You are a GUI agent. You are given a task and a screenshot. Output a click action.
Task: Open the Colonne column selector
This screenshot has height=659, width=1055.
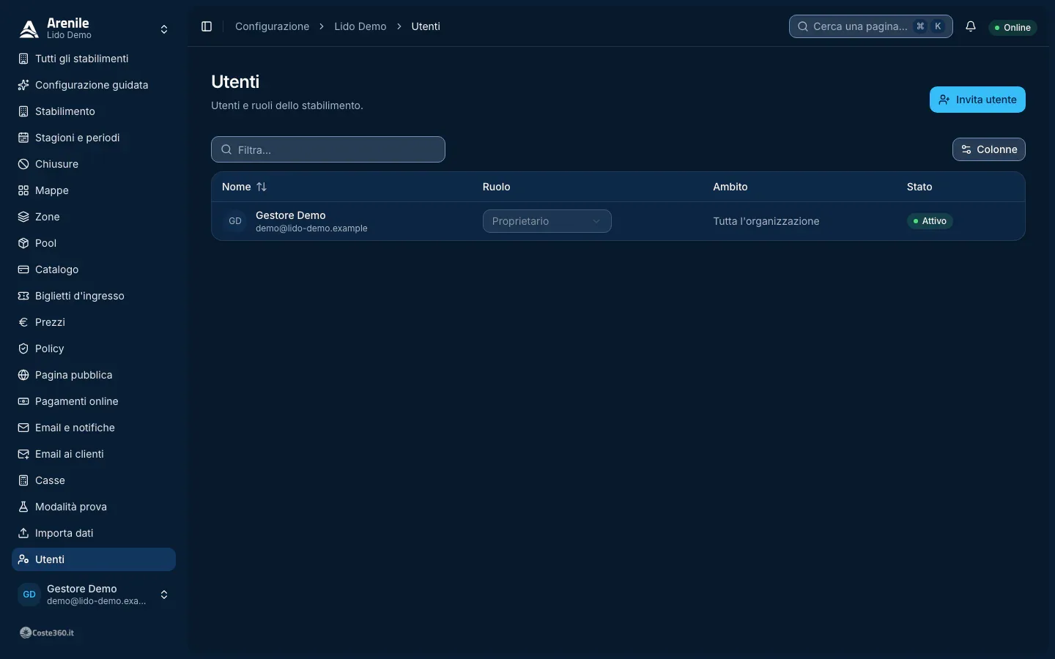pyautogui.click(x=988, y=149)
